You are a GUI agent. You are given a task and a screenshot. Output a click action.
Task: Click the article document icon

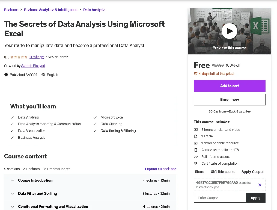coord(196,136)
